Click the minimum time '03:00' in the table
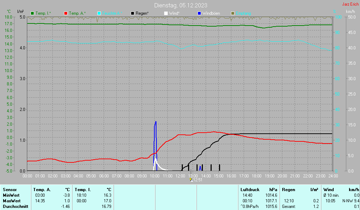360x210 pixels. click(40, 195)
